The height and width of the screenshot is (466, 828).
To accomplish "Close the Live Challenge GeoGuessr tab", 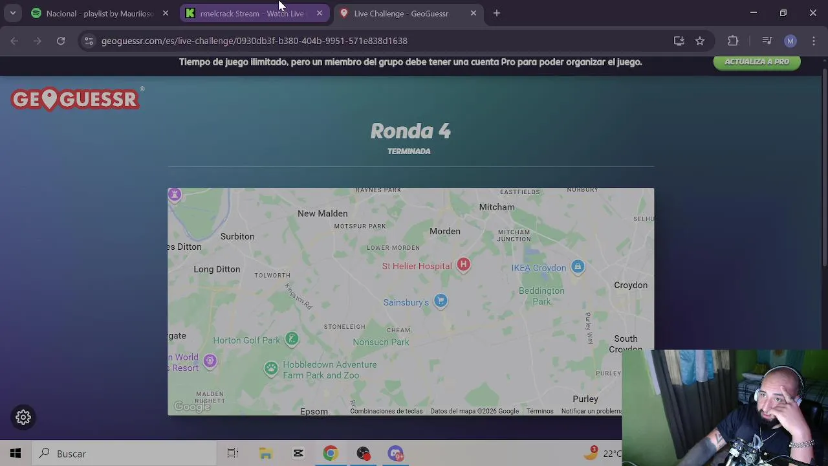I will click(x=474, y=13).
